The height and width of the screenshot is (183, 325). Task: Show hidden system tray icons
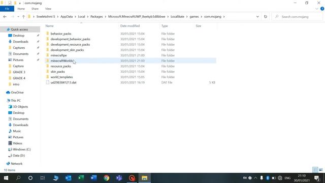(255, 178)
